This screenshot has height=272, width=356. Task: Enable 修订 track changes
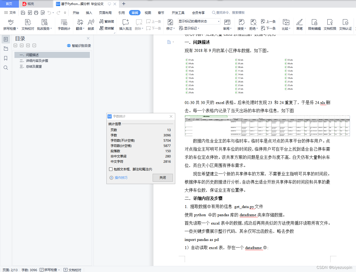pyautogui.click(x=170, y=25)
